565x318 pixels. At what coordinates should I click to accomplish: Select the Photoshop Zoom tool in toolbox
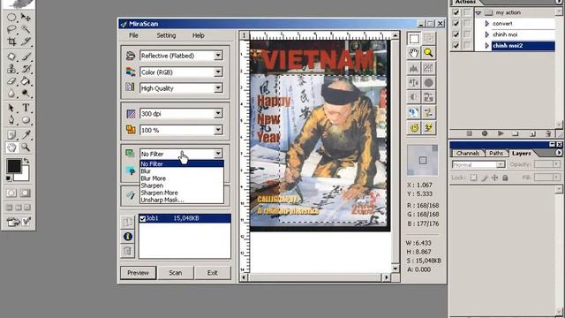coord(26,148)
